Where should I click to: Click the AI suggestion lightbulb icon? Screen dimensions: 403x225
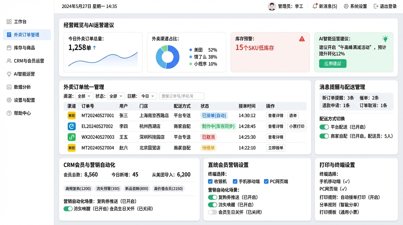(385, 39)
